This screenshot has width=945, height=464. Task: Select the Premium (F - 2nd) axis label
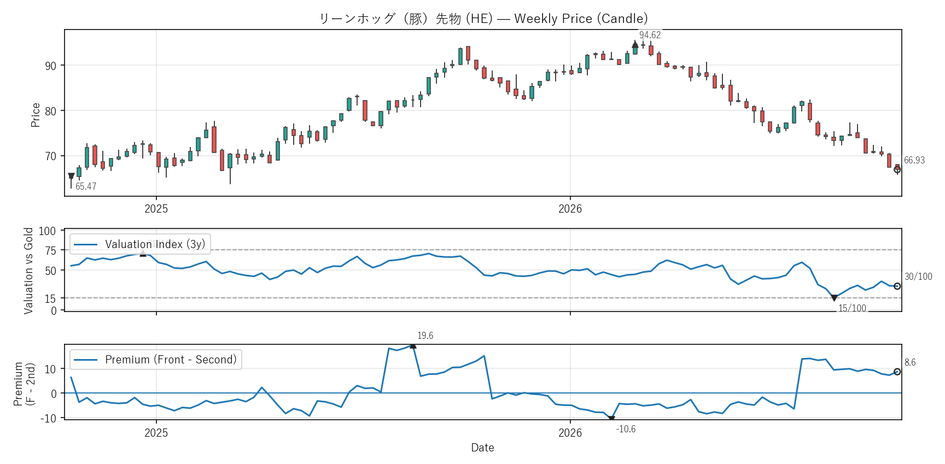[24, 384]
